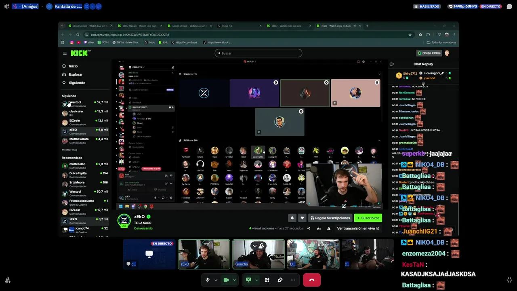The width and height of the screenshot is (517, 291).
Task: Open clavicular channel in followed list
Action: tap(85, 113)
